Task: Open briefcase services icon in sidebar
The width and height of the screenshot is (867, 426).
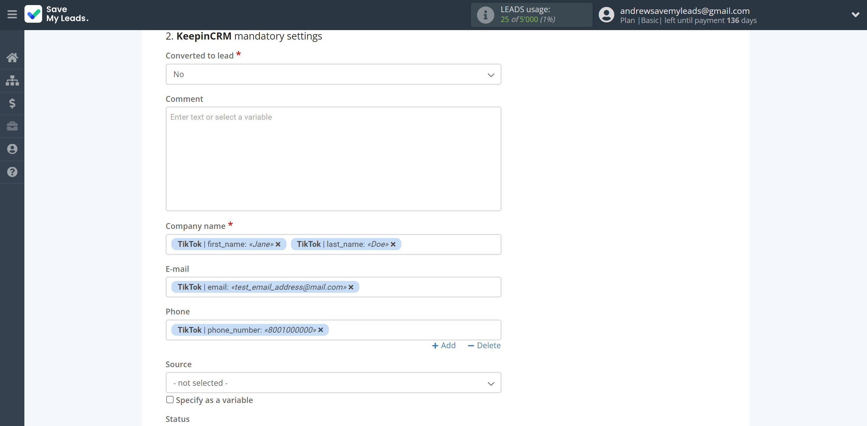Action: coord(12,126)
